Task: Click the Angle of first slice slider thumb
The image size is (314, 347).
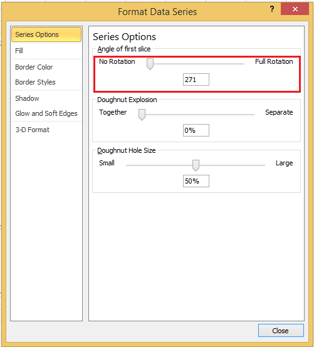Action: pos(150,64)
